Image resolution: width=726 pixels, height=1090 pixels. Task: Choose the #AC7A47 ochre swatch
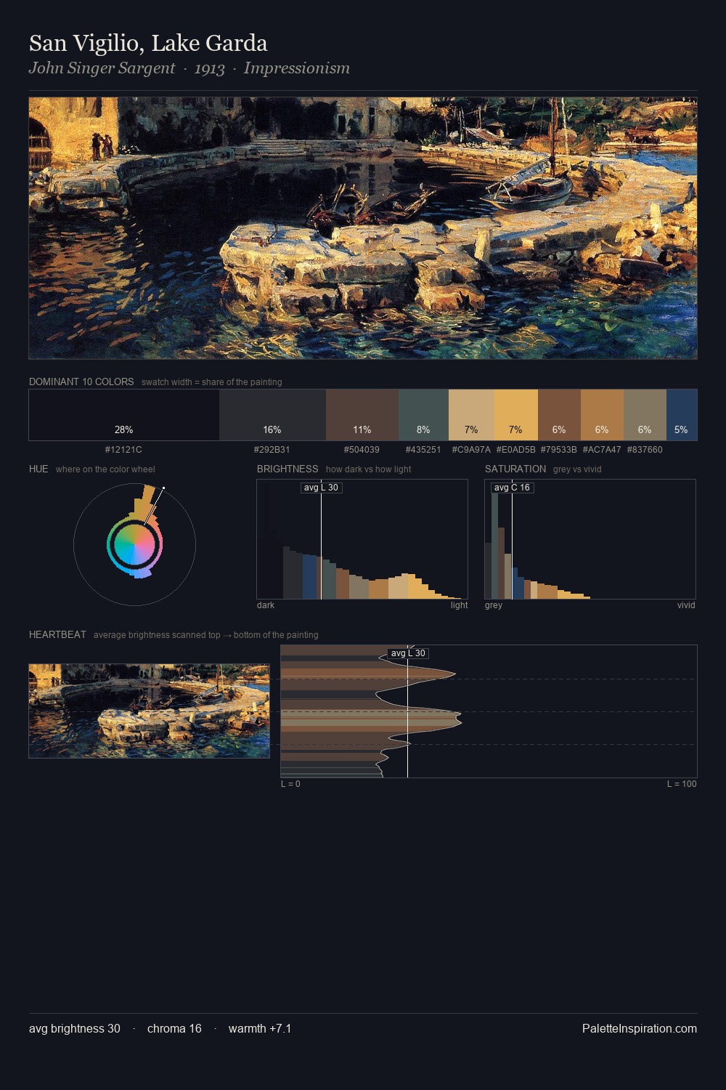[x=602, y=415]
